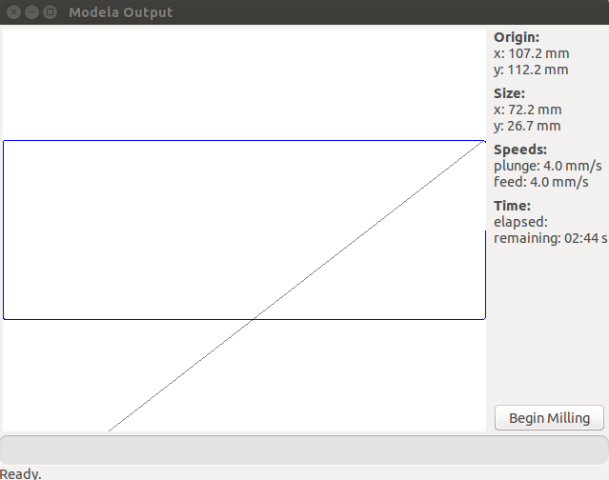609x480 pixels.
Task: Minimize the Modela Output window
Action: click(32, 12)
